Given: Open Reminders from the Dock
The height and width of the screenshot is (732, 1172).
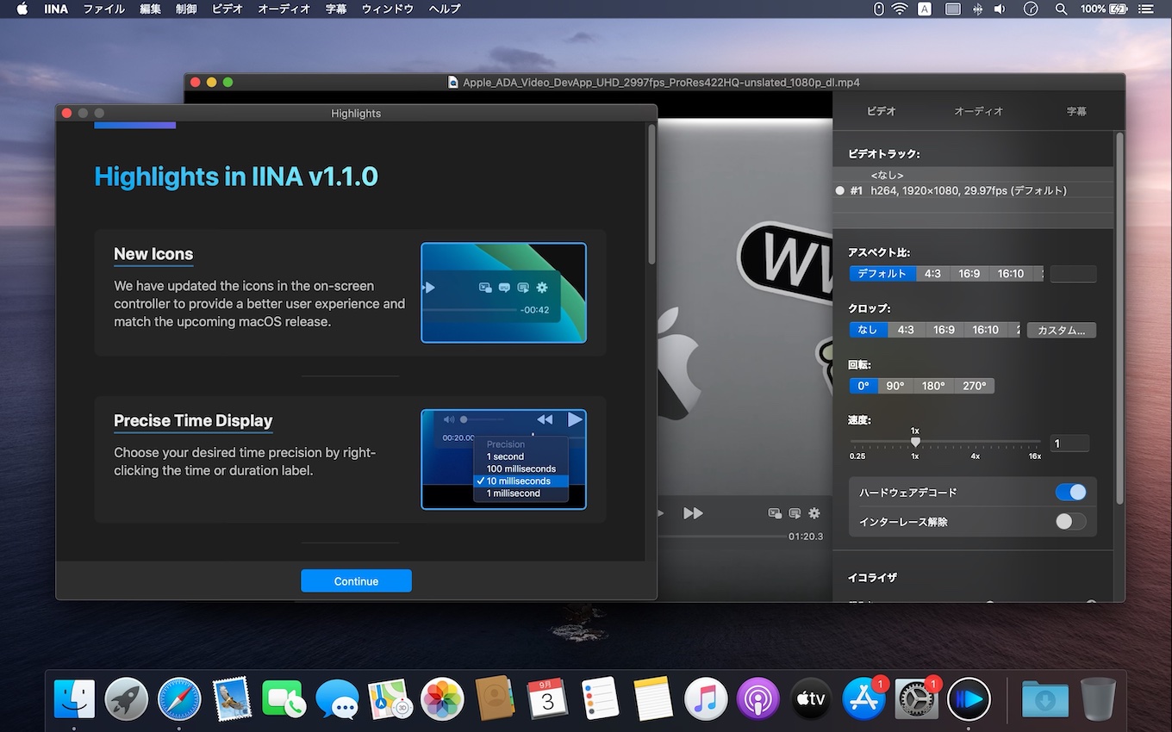Looking at the screenshot, I should click(x=600, y=698).
